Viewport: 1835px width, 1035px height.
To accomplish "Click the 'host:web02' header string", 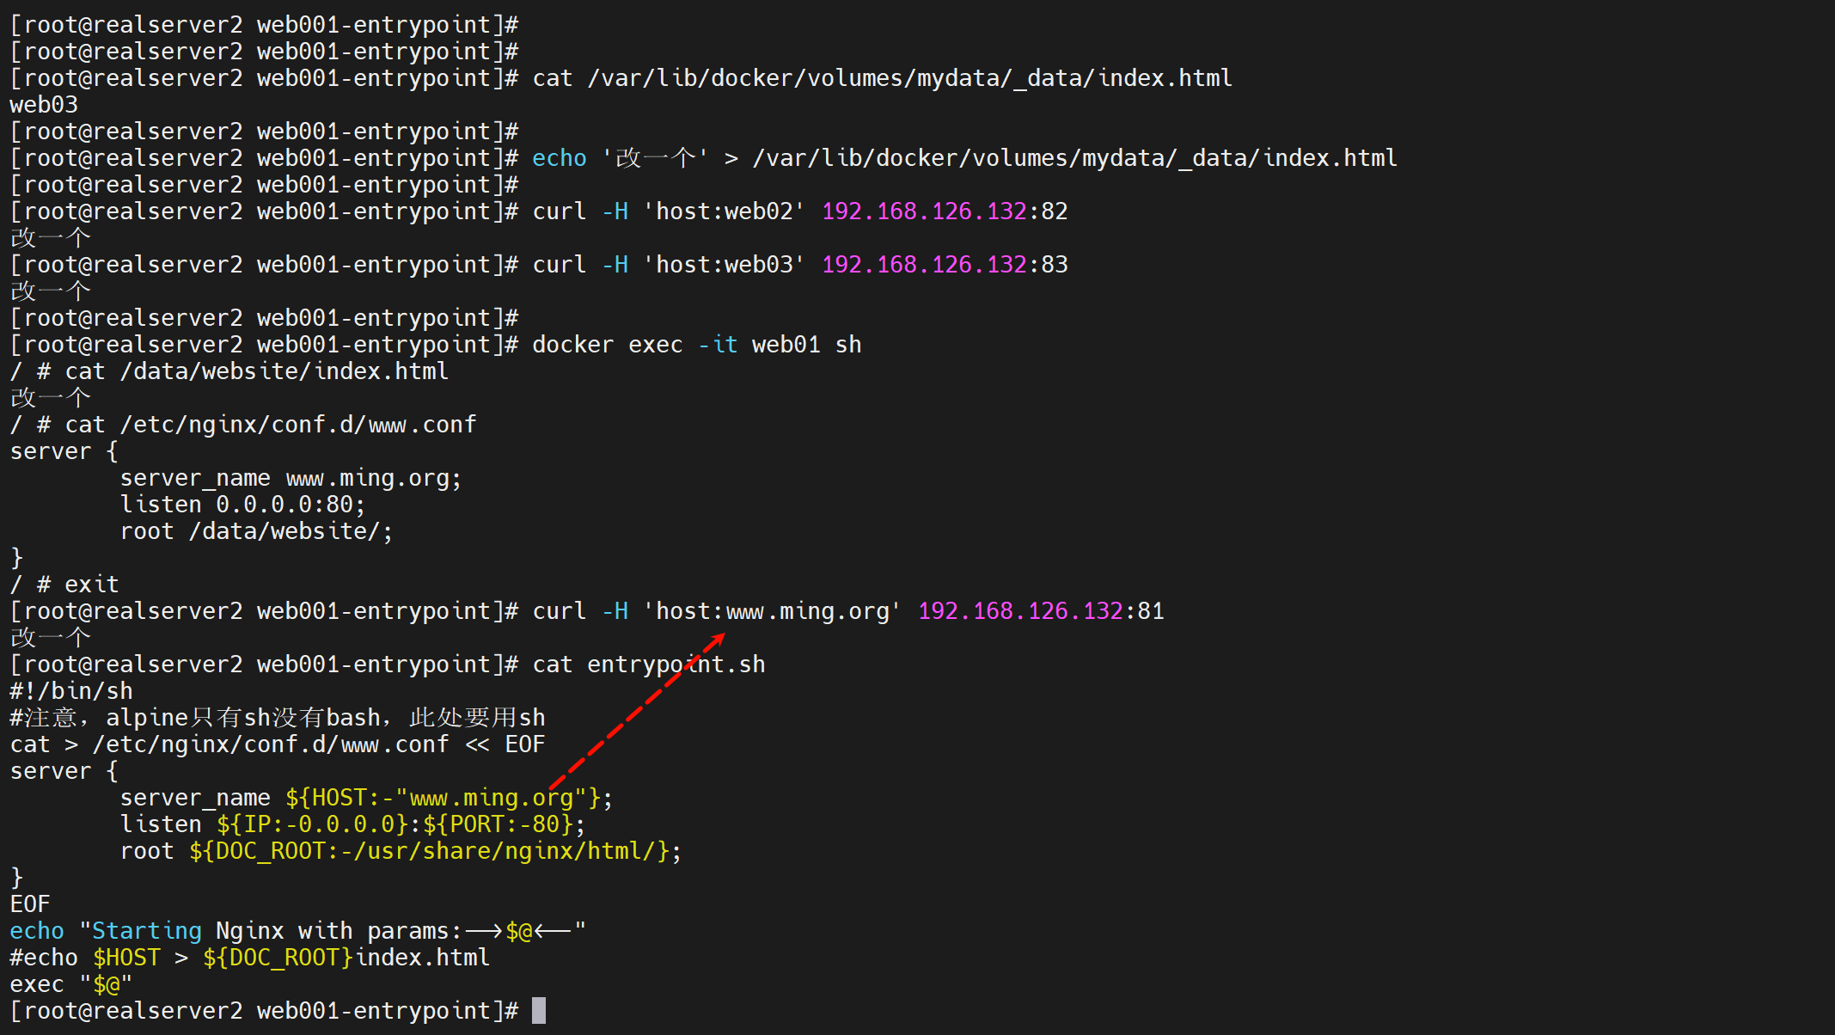I will click(x=724, y=211).
